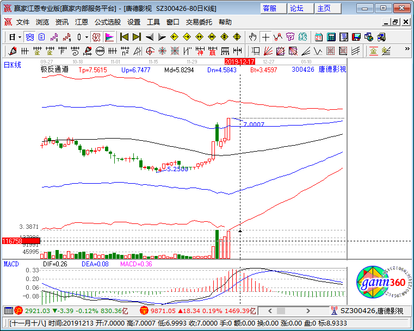Click the jump-to-first-bar arrow icon
The image size is (414, 331).
(124, 37)
